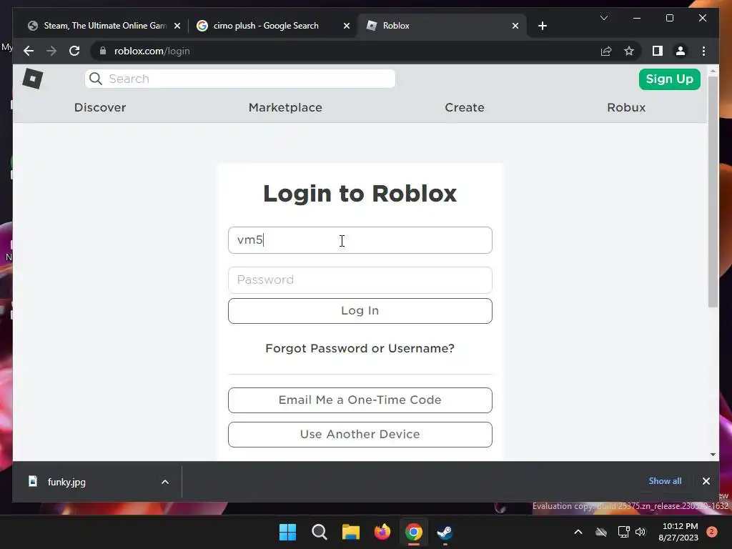Bookmark this page with star icon

(629, 51)
